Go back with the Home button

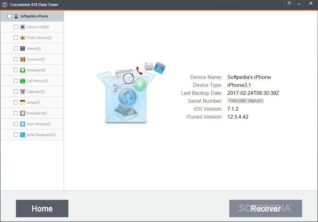(x=42, y=208)
